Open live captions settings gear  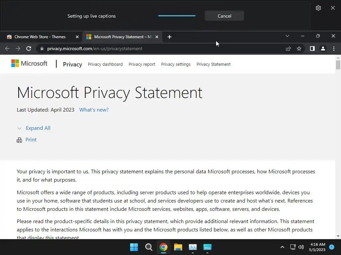click(x=318, y=8)
